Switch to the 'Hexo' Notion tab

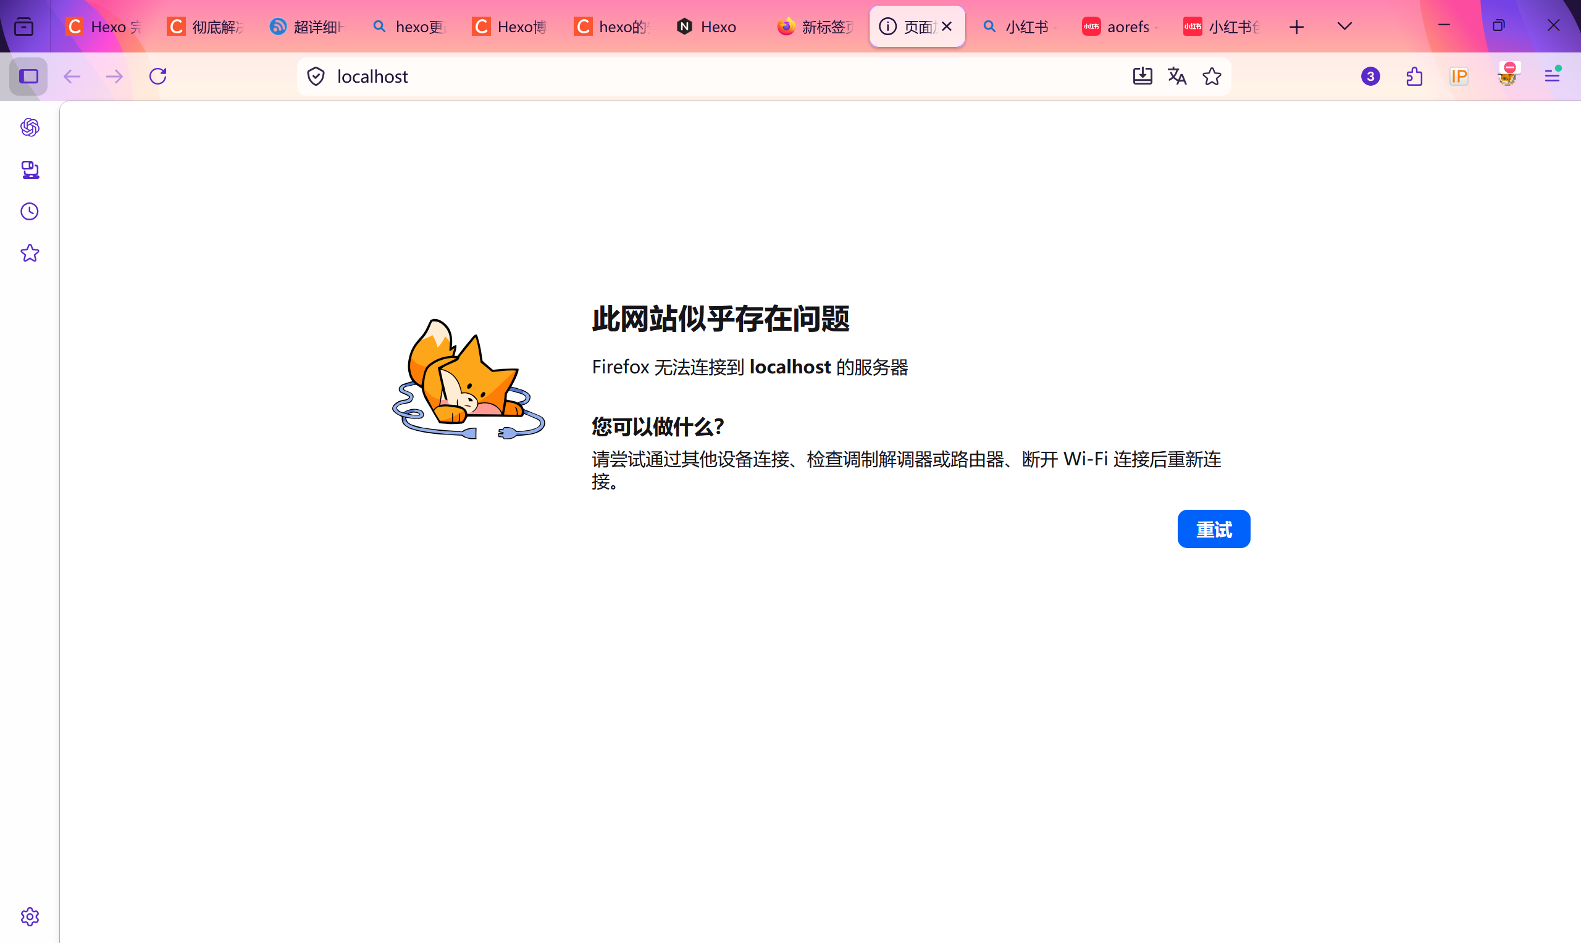click(715, 27)
